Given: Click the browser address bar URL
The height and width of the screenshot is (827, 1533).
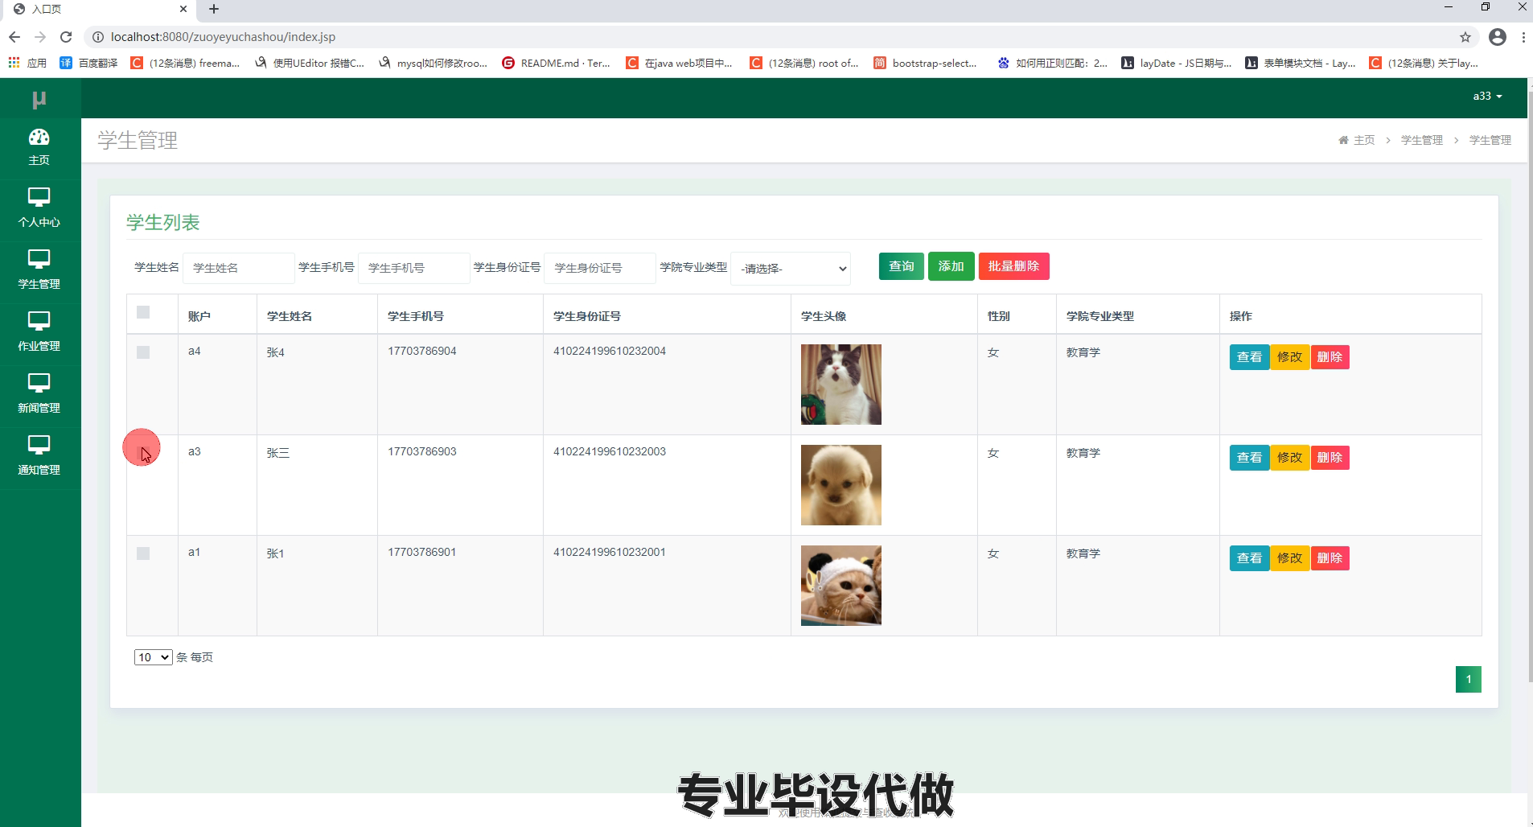Looking at the screenshot, I should point(223,37).
